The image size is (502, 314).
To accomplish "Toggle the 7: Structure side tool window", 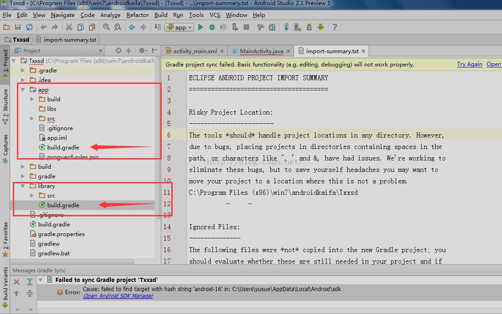I will pyautogui.click(x=5, y=107).
